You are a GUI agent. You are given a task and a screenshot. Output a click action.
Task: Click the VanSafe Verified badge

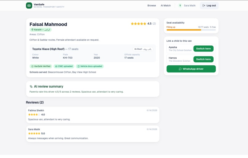point(41,66)
